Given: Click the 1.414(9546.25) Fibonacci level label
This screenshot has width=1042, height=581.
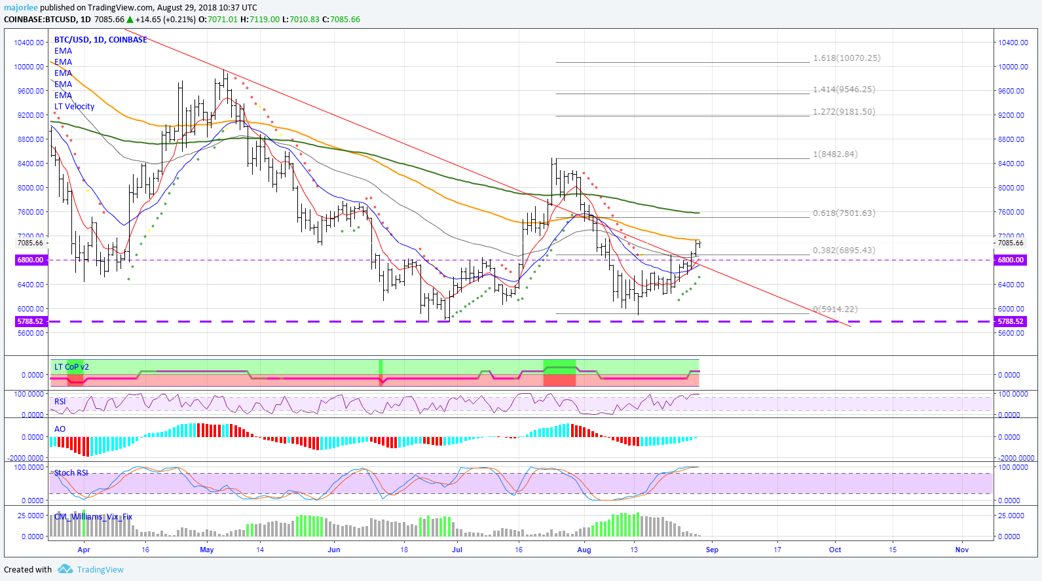Looking at the screenshot, I should pyautogui.click(x=844, y=90).
